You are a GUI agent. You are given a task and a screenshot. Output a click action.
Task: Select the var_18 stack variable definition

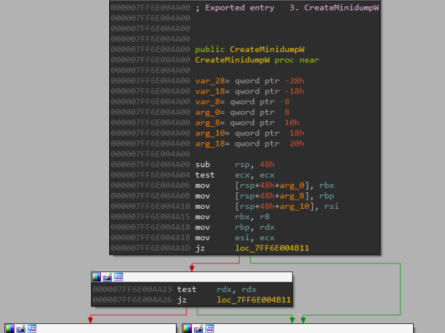[x=250, y=91]
